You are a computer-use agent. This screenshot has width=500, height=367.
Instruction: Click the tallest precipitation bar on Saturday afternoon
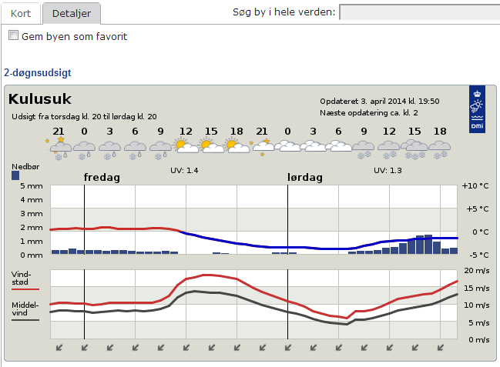coord(428,245)
